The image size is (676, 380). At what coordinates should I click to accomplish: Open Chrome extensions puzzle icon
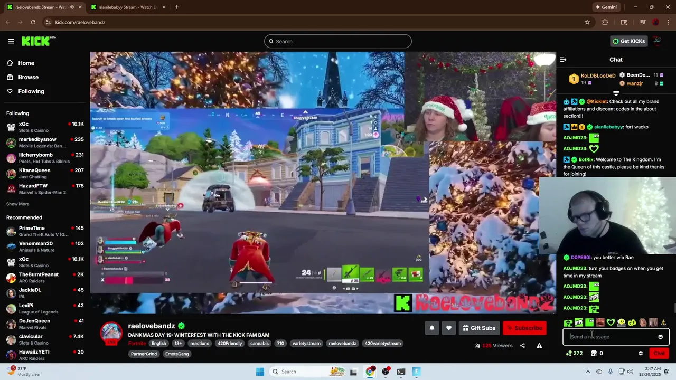[x=605, y=22]
